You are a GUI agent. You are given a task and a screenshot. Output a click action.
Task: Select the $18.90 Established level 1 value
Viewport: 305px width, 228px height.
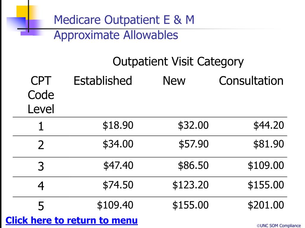coord(118,125)
